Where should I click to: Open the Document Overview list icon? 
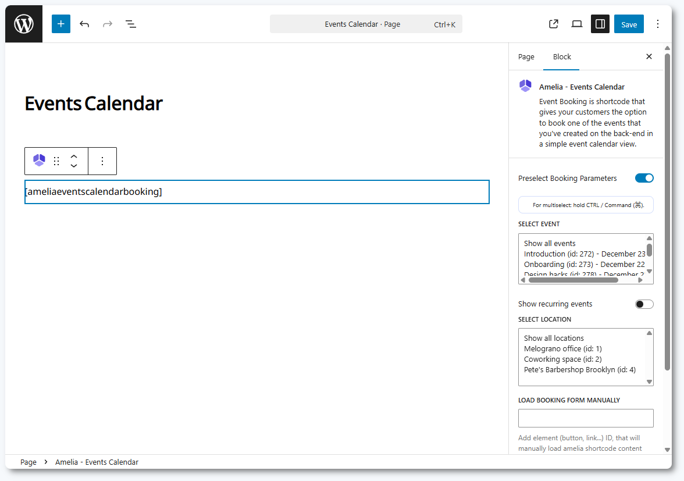coord(131,24)
